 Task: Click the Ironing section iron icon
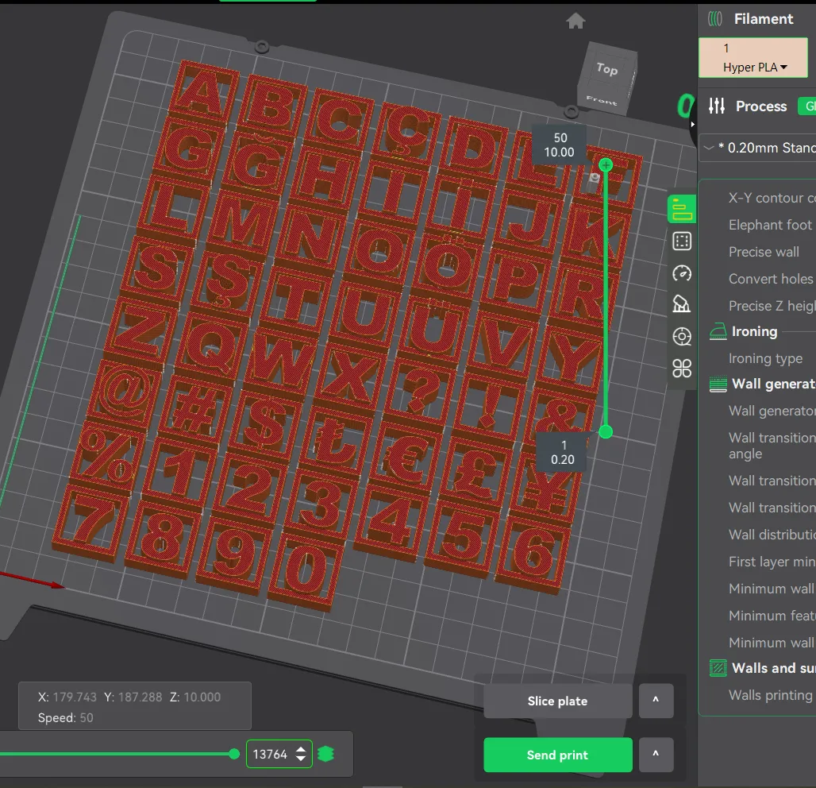tap(718, 332)
